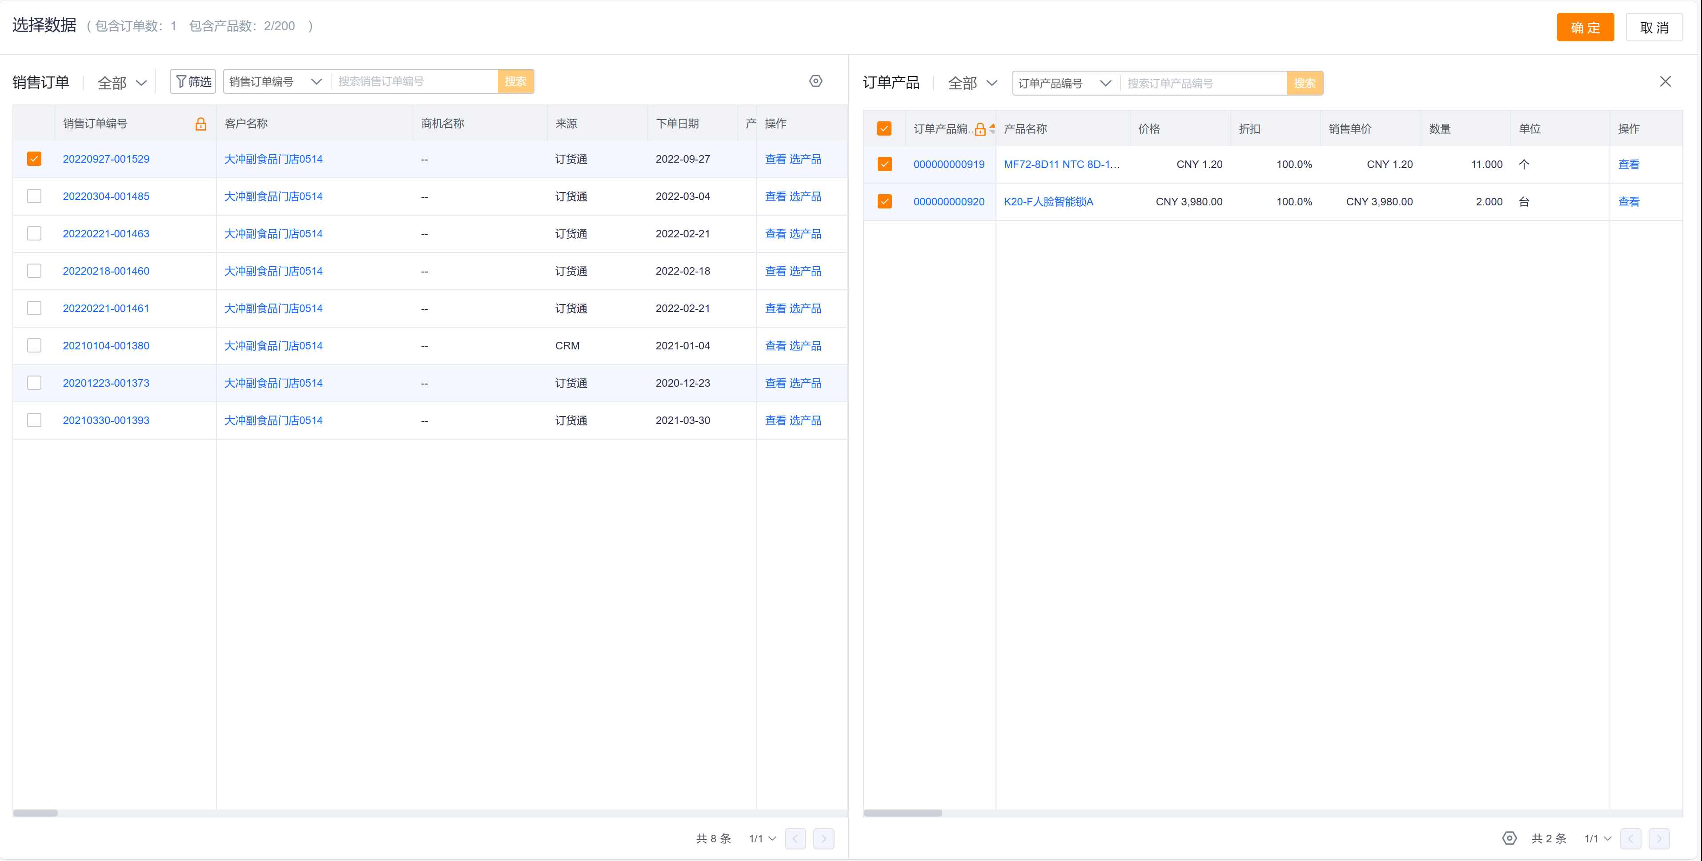Viewport: 1702px width, 861px height.
Task: Click the 取消 button
Action: pos(1654,27)
